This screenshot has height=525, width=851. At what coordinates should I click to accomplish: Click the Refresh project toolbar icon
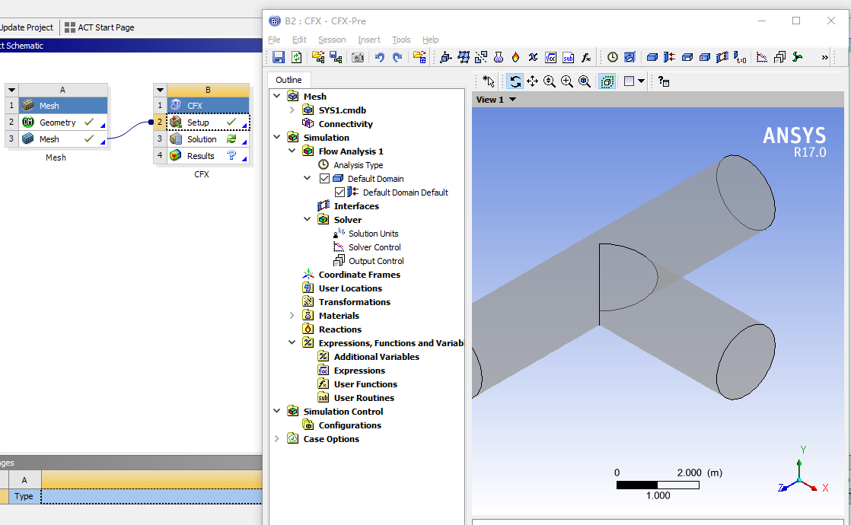(296, 57)
